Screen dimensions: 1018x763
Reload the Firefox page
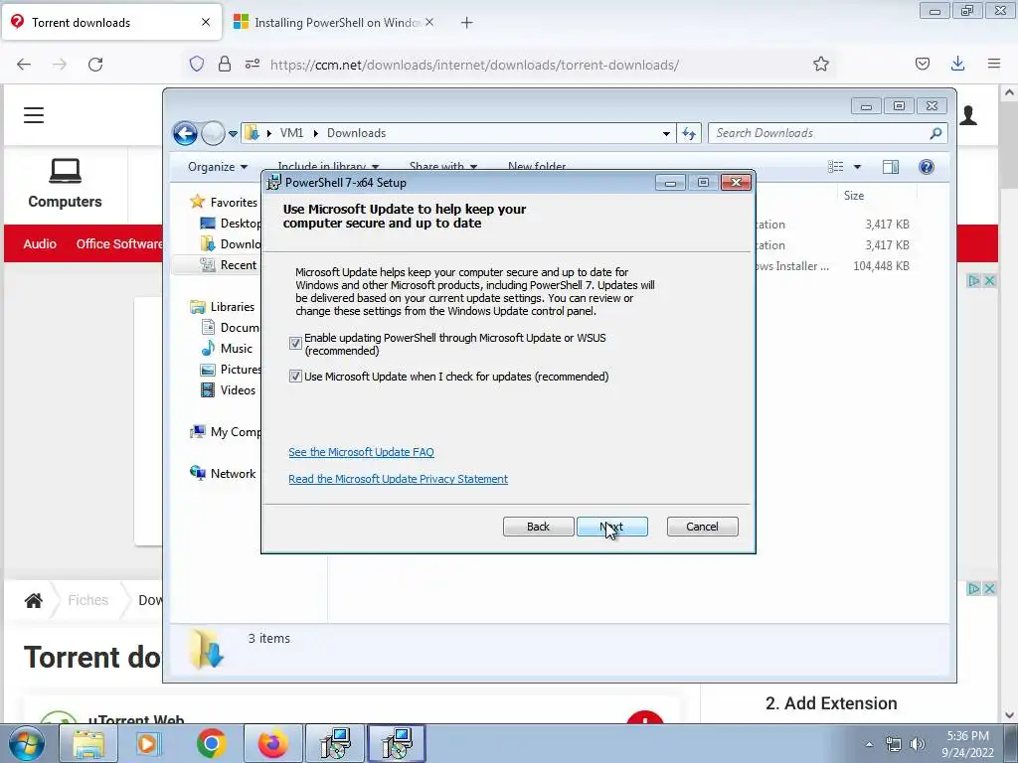pyautogui.click(x=95, y=65)
